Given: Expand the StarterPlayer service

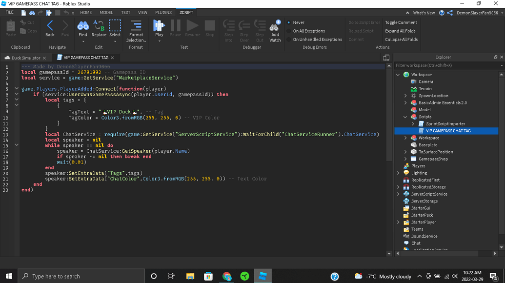Looking at the screenshot, I should 398,222.
